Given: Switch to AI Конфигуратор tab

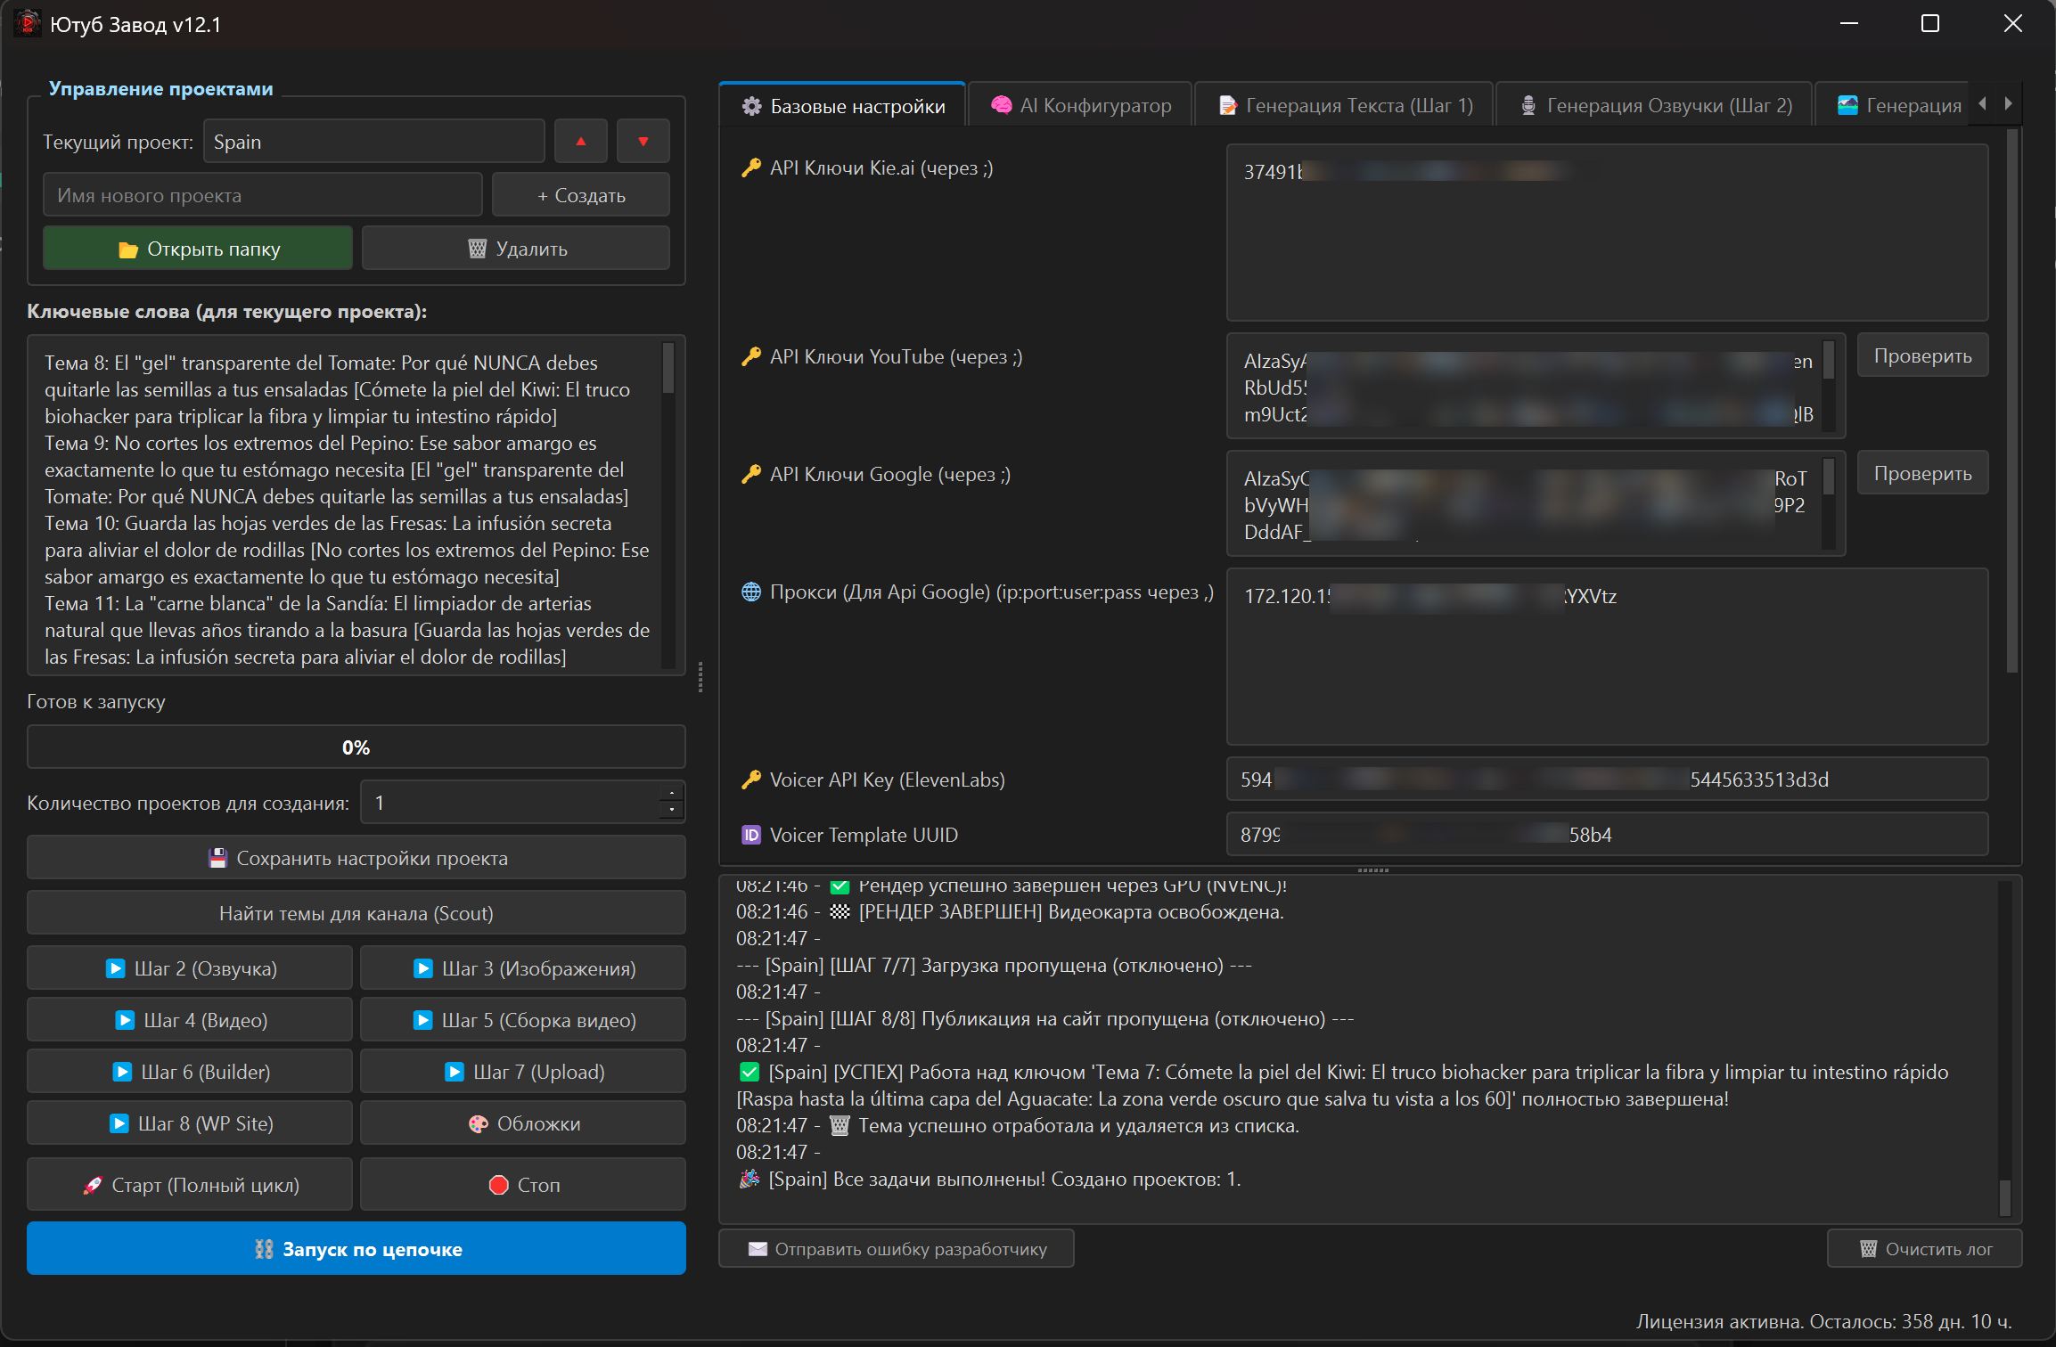Looking at the screenshot, I should tap(1080, 105).
